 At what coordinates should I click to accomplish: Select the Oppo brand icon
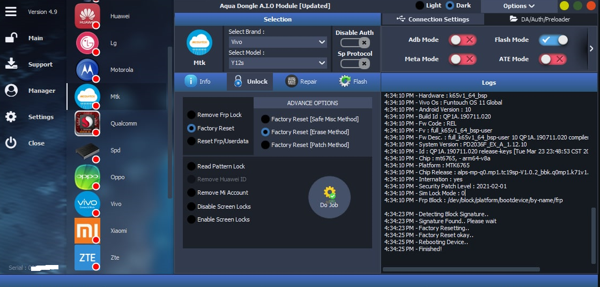click(87, 177)
